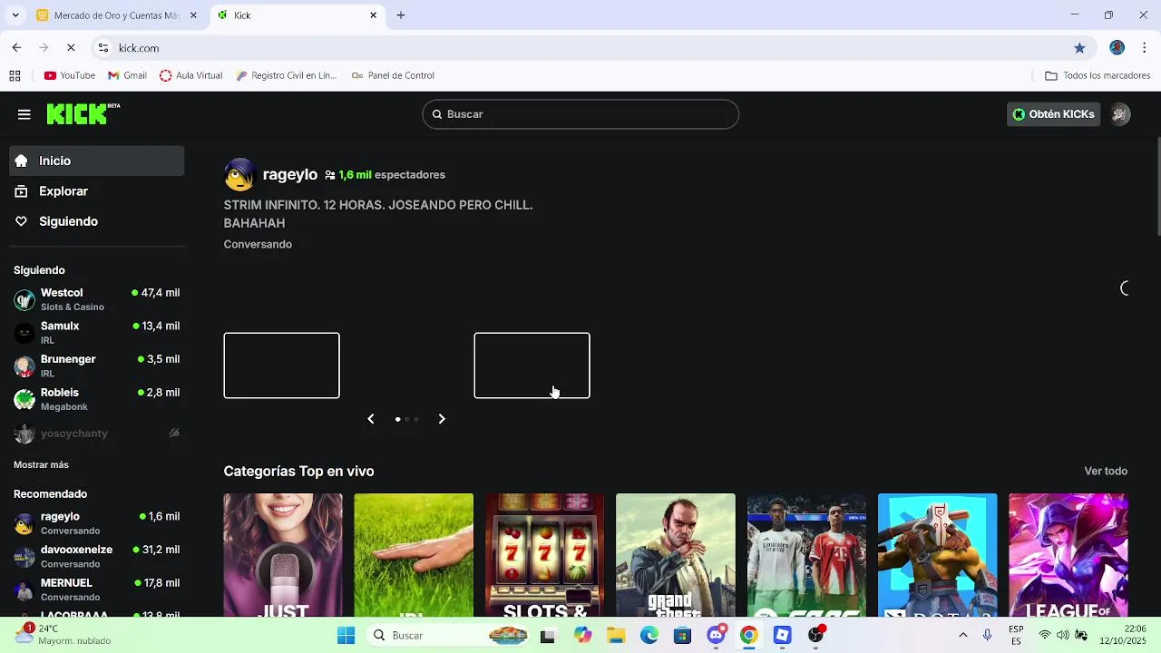Open a new browser tab

tap(401, 15)
